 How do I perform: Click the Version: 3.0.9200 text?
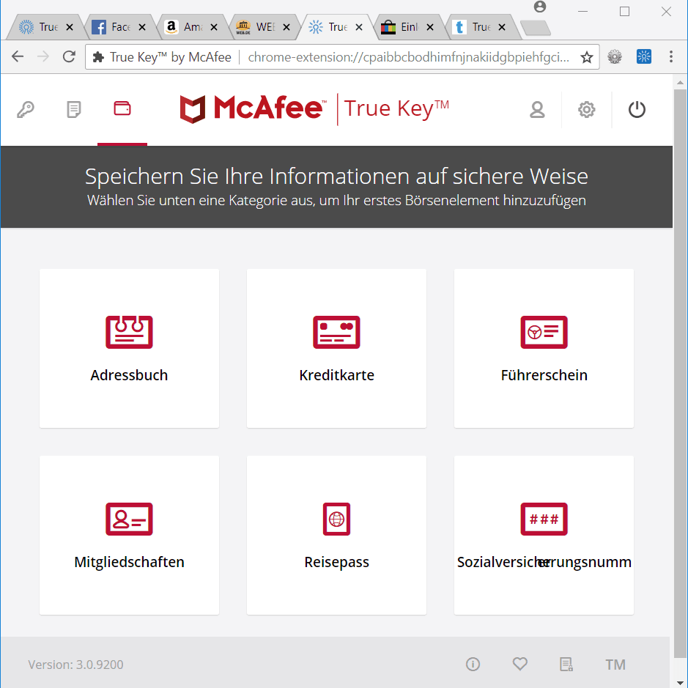[x=75, y=665]
